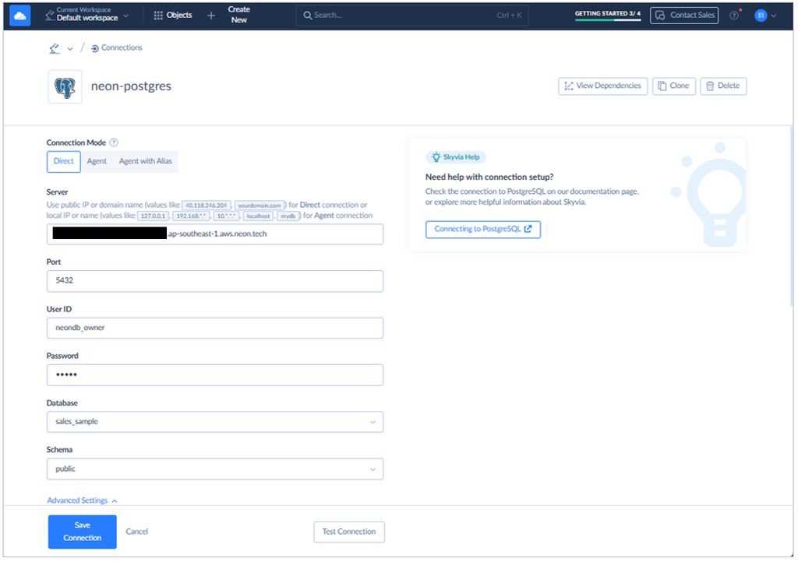Expand the account chevron beside avatar
Viewport: 798px width, 562px height.
coord(774,16)
